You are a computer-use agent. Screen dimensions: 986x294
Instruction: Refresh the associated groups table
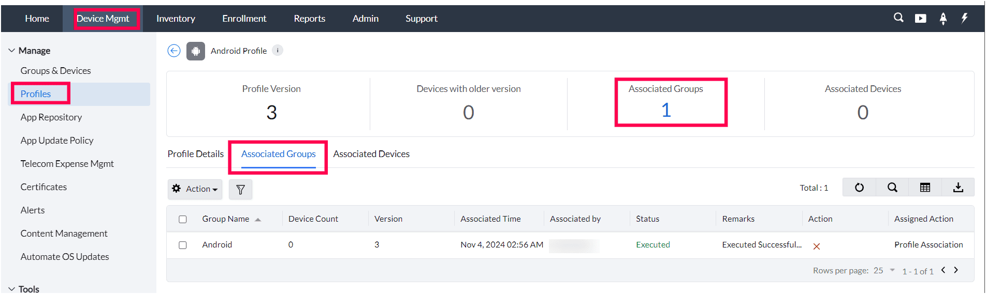click(x=859, y=188)
